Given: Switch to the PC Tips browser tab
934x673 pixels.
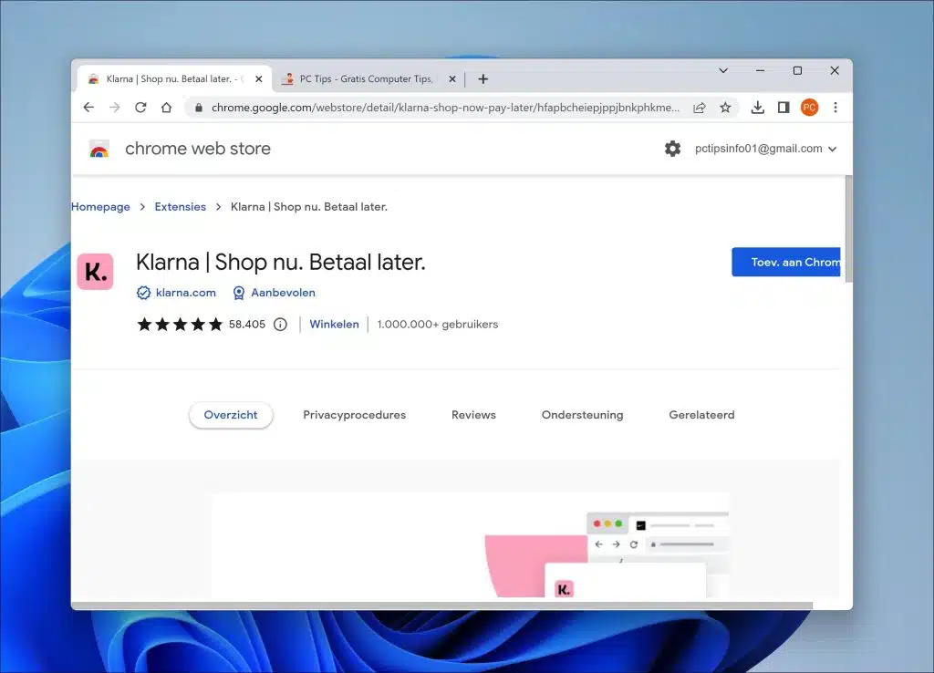Looking at the screenshot, I should (x=368, y=78).
